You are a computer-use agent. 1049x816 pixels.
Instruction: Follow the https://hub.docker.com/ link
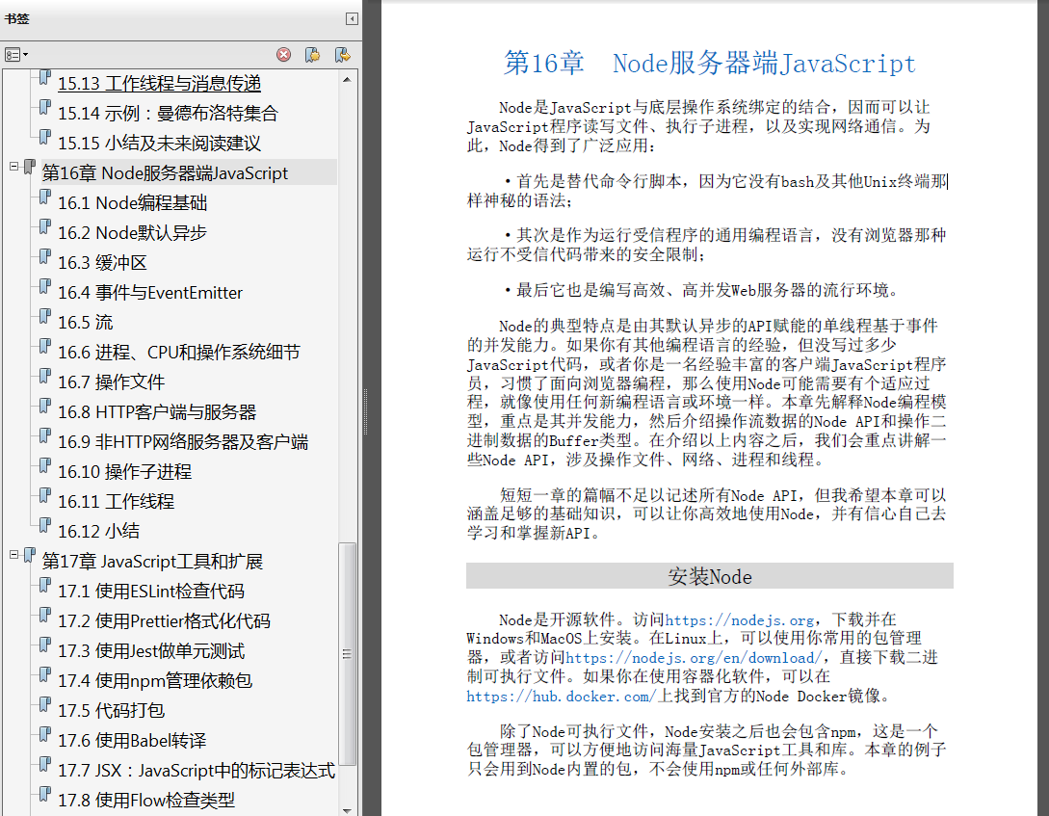(562, 697)
